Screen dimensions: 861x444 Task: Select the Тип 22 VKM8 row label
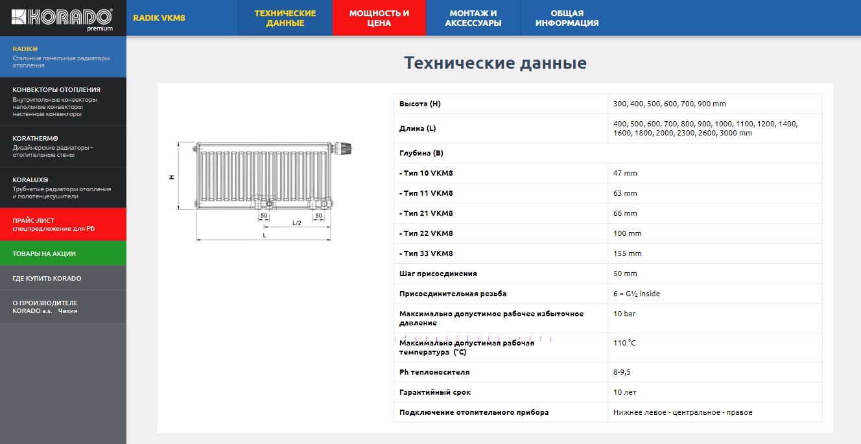[426, 233]
